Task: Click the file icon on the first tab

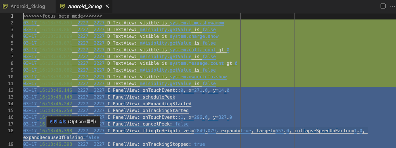Action: (x=5, y=6)
